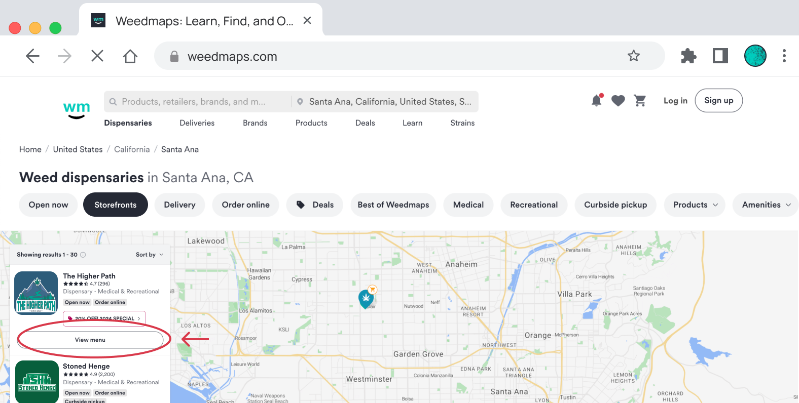The height and width of the screenshot is (403, 799).
Task: Focus the products and retailers search field
Action: 199,102
